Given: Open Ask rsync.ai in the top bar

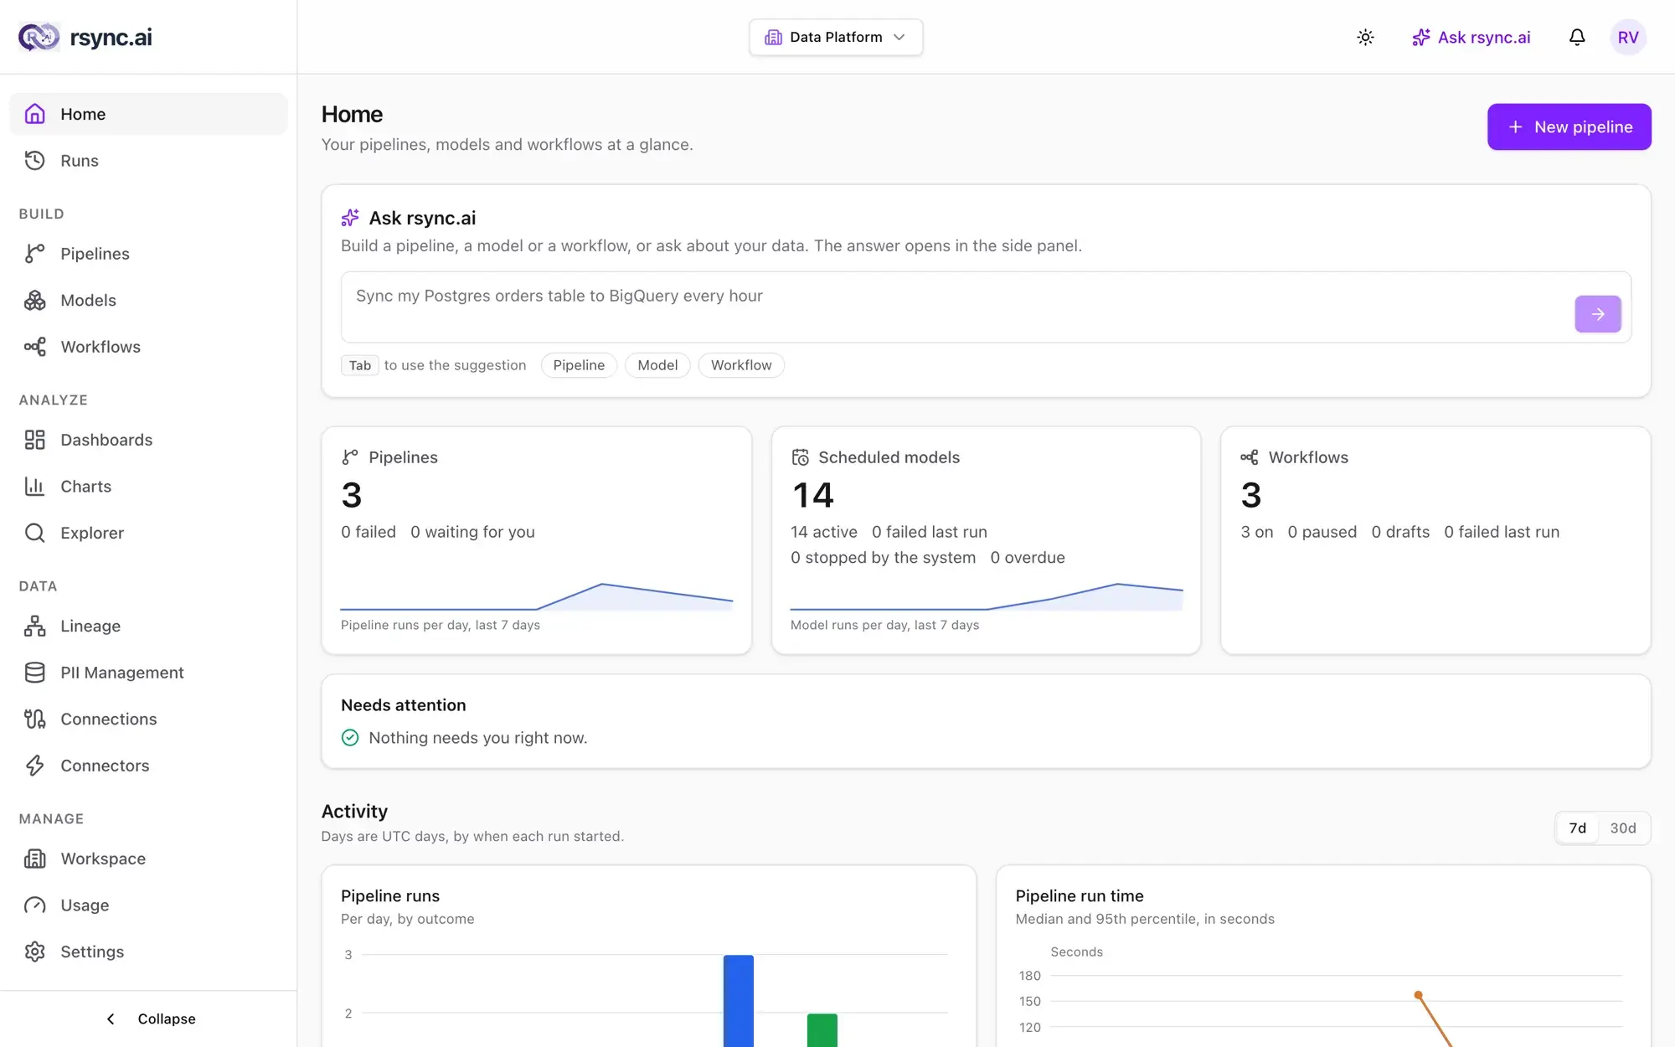Looking at the screenshot, I should click(1471, 37).
